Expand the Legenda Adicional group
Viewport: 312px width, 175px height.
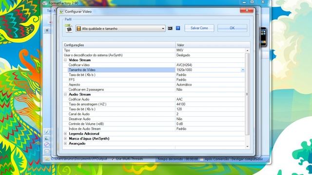pos(65,134)
